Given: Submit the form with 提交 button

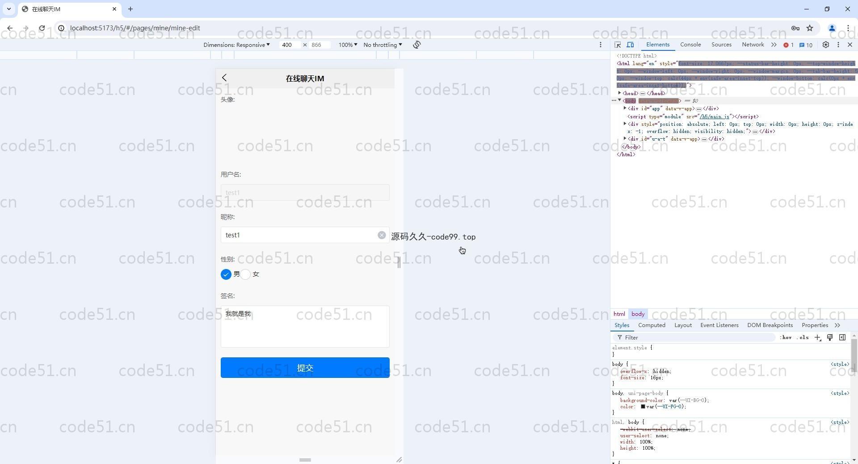Looking at the screenshot, I should (305, 368).
